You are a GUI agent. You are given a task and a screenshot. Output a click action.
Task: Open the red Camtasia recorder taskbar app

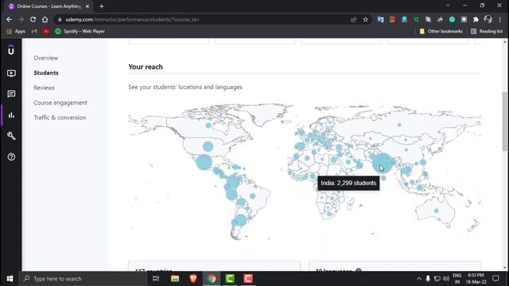248,279
